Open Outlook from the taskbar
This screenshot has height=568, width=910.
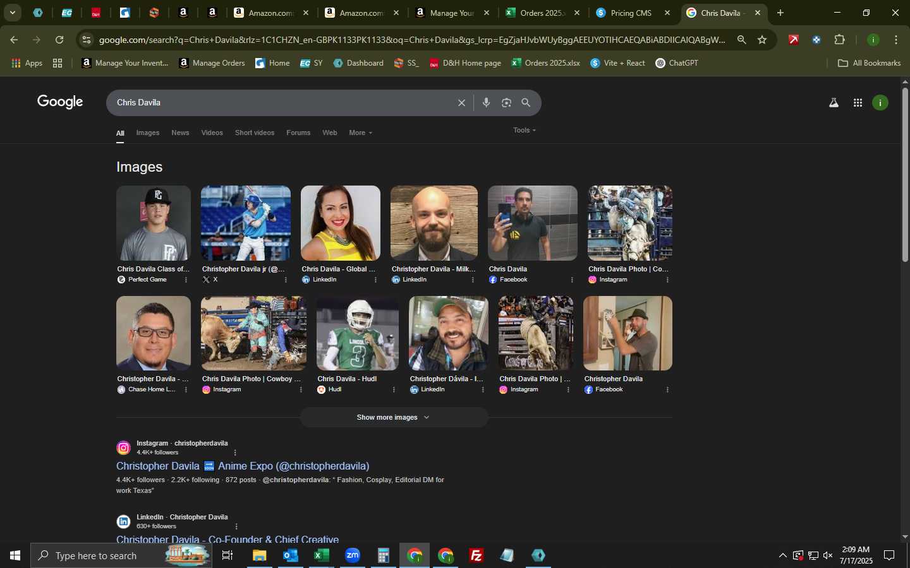click(x=291, y=555)
